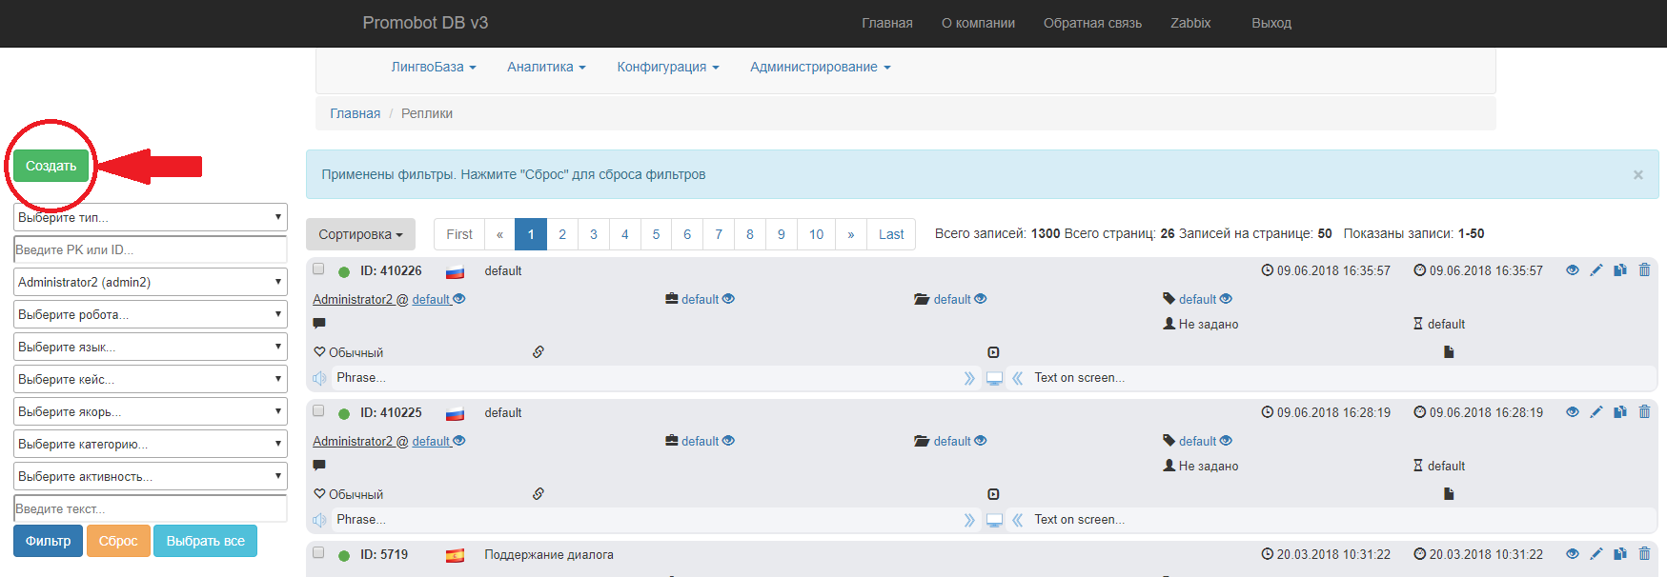
Task: Click the 'Введите текст' input field
Action: click(151, 508)
